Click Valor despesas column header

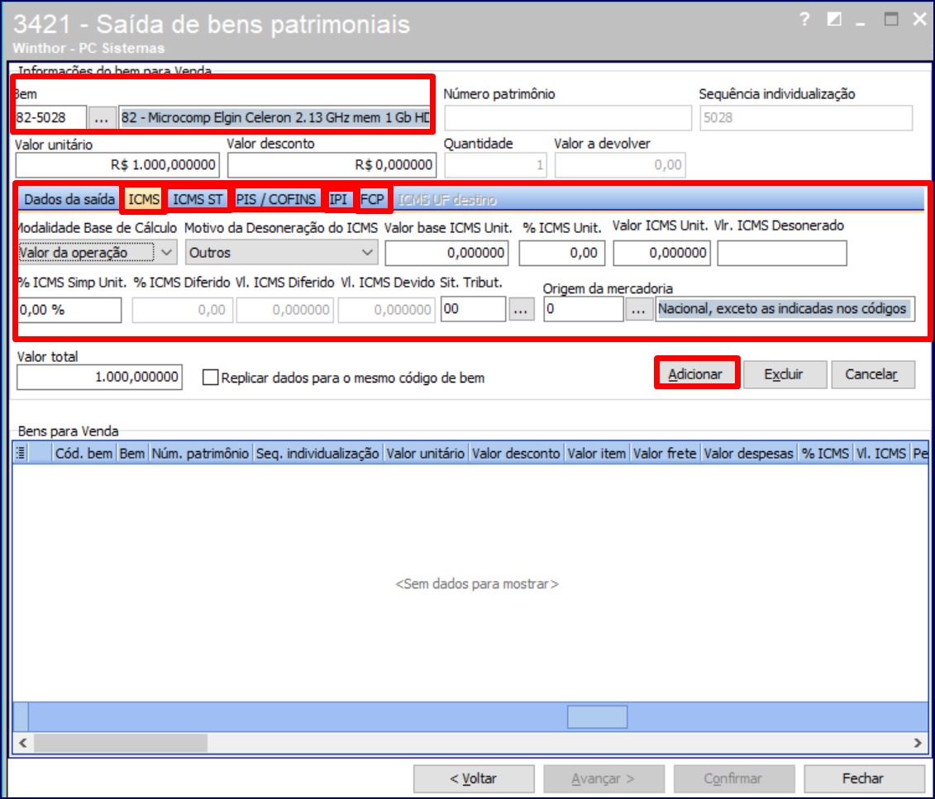click(749, 454)
